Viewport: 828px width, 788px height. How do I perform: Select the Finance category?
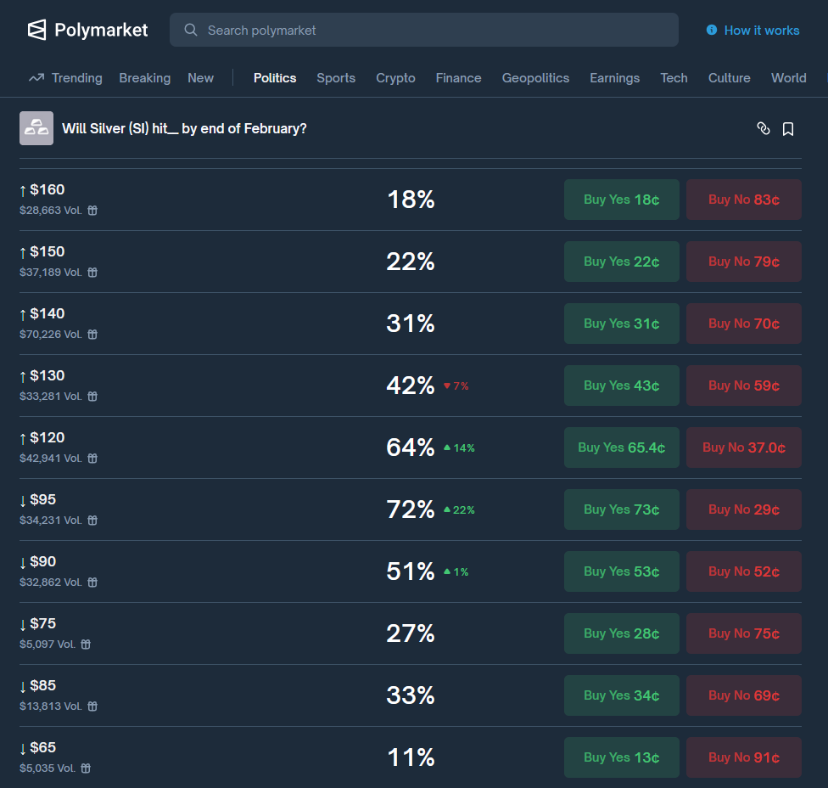[458, 77]
